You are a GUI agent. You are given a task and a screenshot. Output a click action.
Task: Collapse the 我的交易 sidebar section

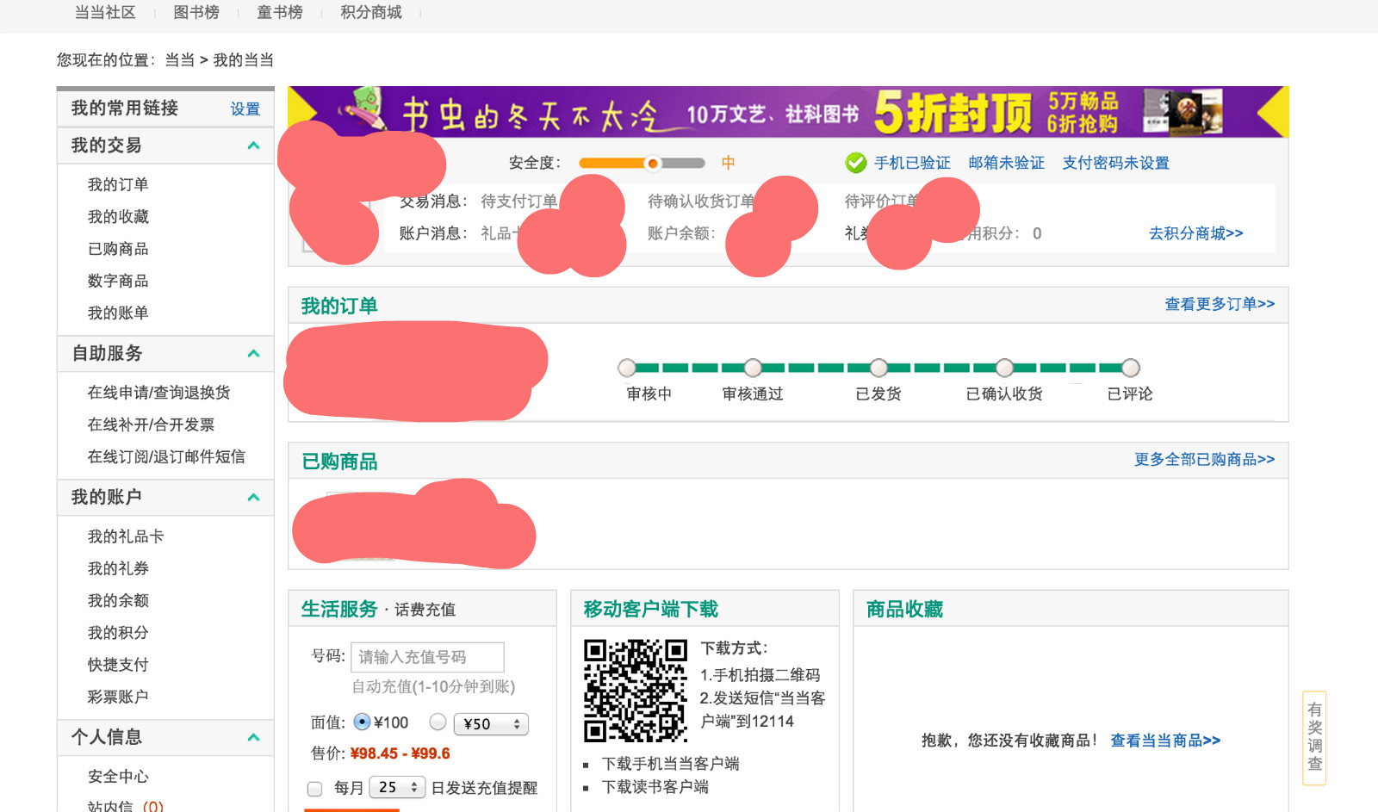point(253,146)
